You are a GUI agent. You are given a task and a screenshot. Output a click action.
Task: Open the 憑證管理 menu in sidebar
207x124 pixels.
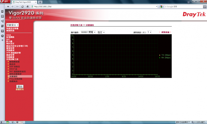(10, 55)
